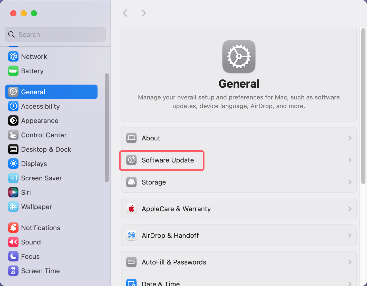Expand AirDrop & Handoff details
Screen dimensions: 367x286
[350, 235]
